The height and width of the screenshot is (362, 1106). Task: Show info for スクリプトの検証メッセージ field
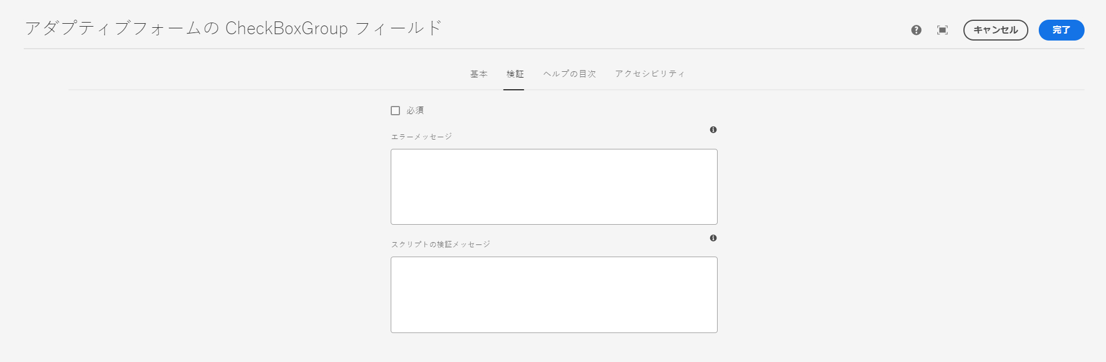point(713,238)
